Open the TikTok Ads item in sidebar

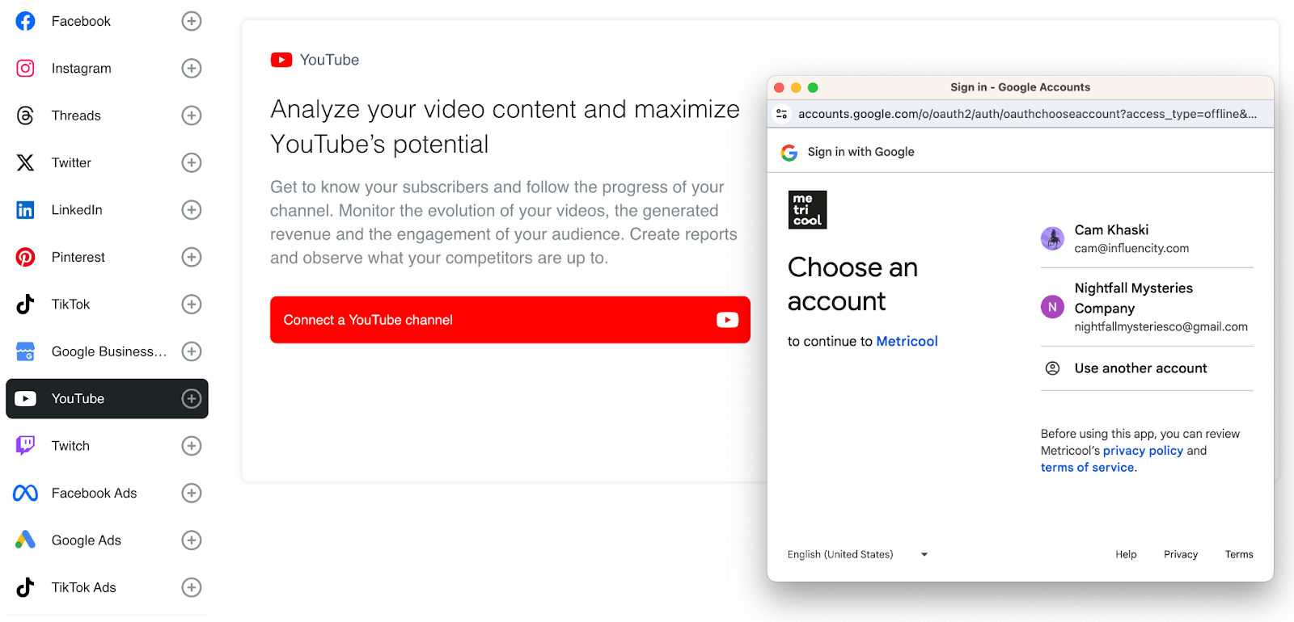click(x=107, y=587)
